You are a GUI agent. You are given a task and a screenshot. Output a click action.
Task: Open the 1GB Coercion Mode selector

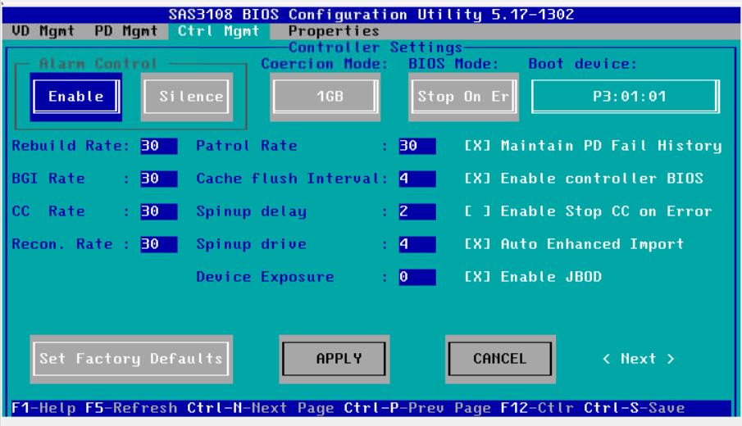click(x=325, y=97)
